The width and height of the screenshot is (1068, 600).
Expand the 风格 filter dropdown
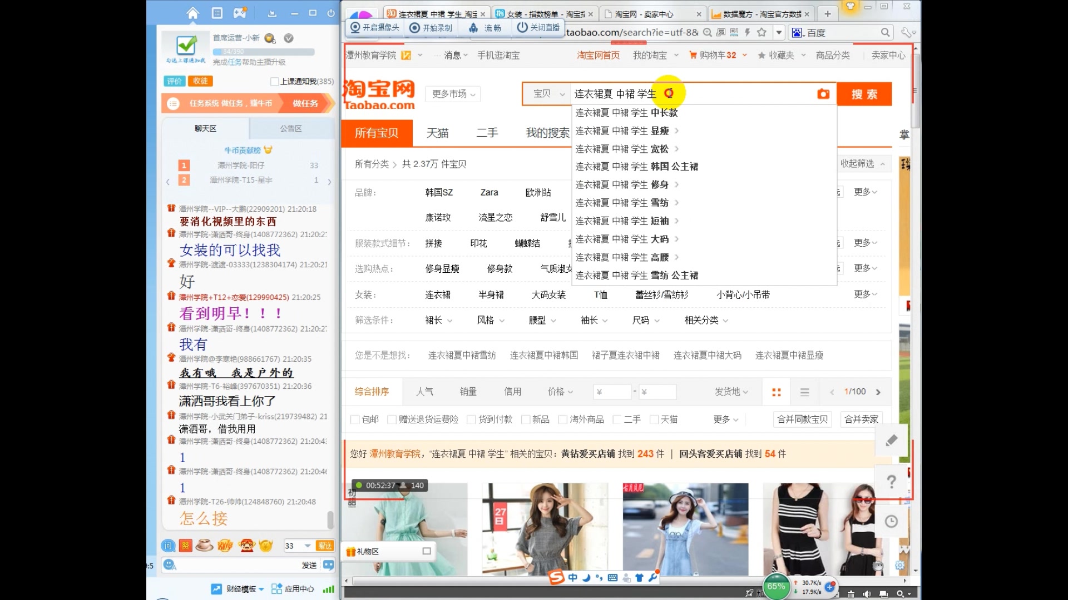[491, 321]
